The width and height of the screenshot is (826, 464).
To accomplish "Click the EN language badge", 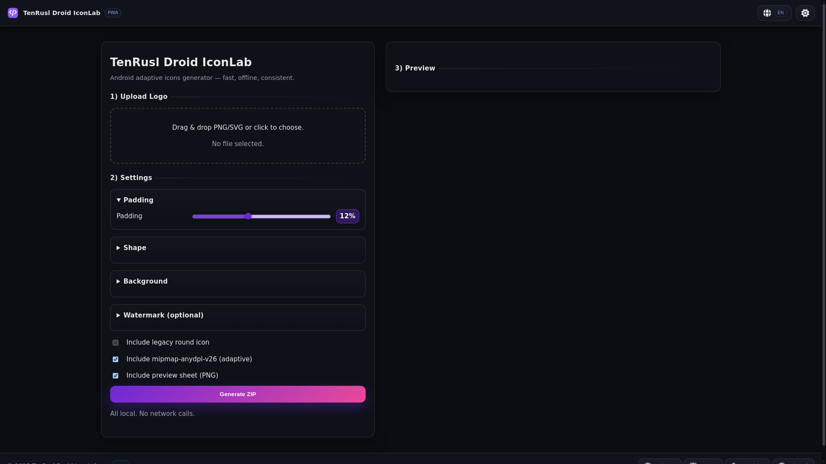I will (x=780, y=13).
